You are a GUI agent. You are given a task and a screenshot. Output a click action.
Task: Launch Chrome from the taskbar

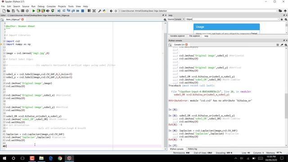pyautogui.click(x=60, y=158)
